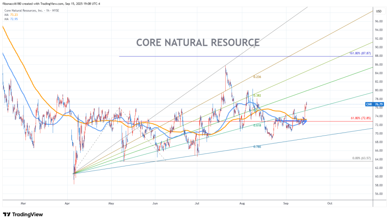The height and width of the screenshot is (222, 389).
Task: Click the CORE NATURAL RESOURCE chart heading text
Action: (198, 42)
